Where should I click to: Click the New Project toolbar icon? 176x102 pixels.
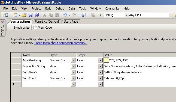click(x=6, y=15)
